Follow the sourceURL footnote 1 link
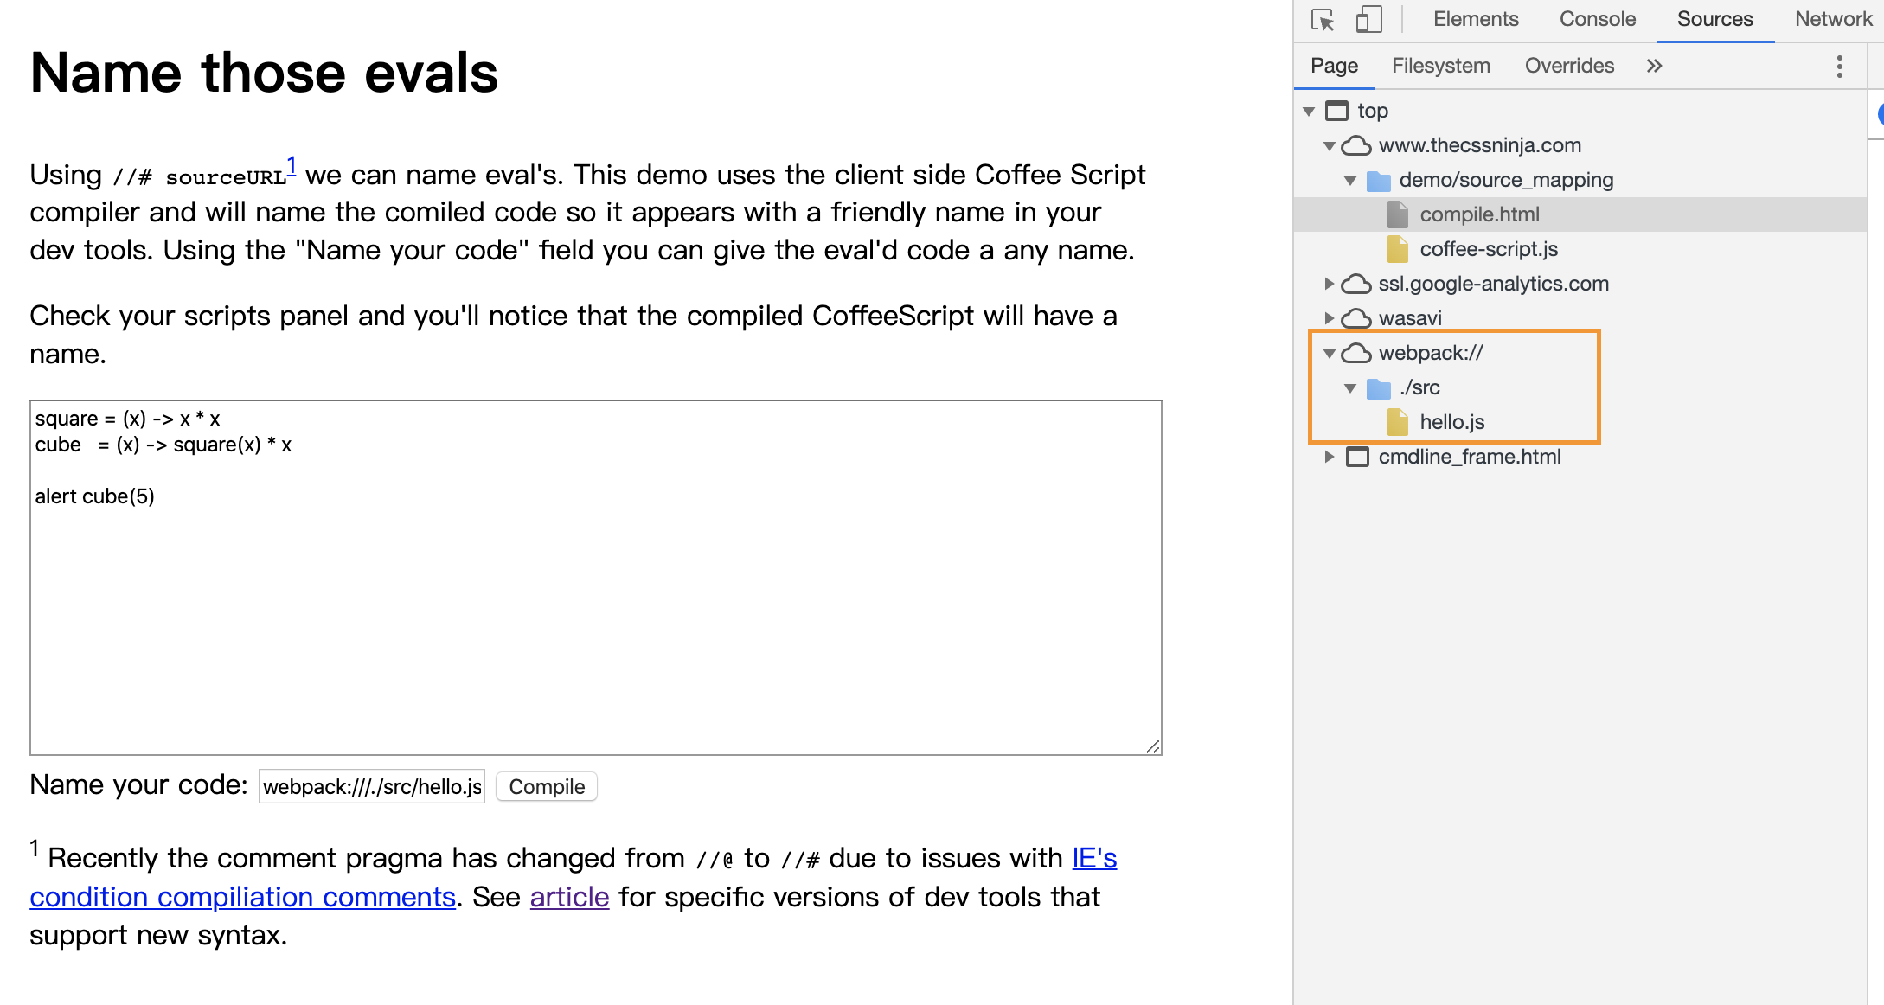The height and width of the screenshot is (1005, 1884). (x=292, y=165)
